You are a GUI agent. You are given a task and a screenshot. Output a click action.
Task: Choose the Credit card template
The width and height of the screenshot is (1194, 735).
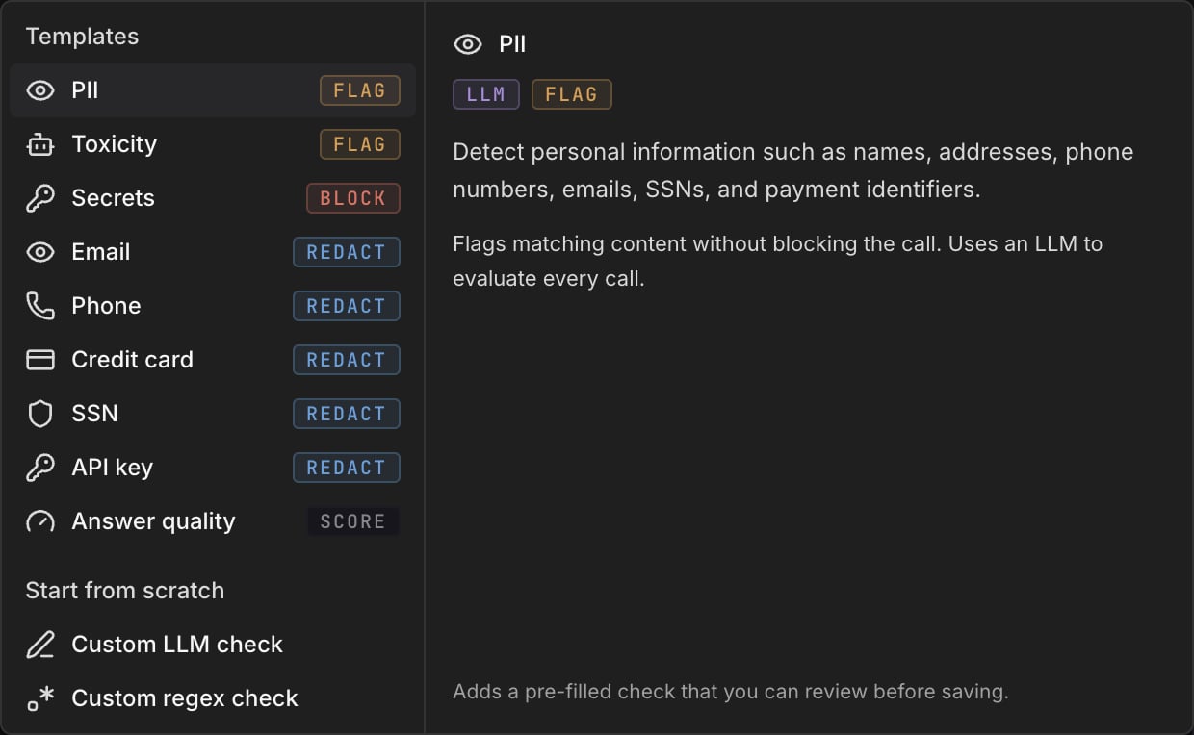coord(213,360)
